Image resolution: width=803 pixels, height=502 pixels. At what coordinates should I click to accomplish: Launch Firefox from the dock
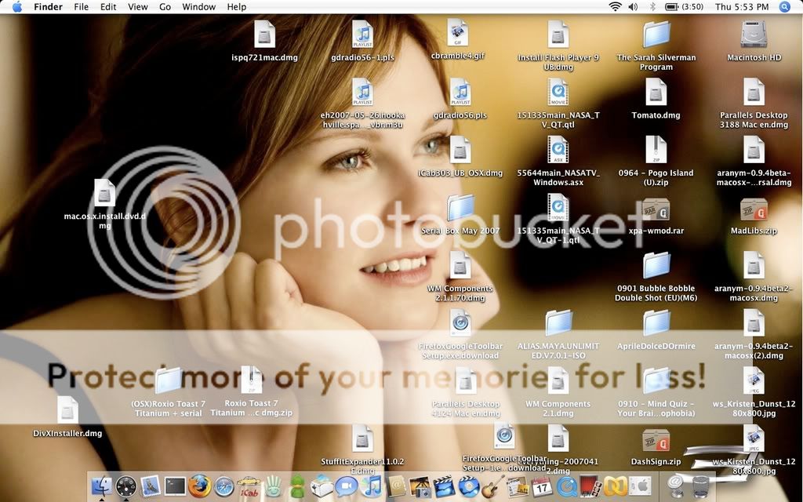pos(199,486)
